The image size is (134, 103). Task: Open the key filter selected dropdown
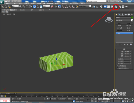coord(104,99)
